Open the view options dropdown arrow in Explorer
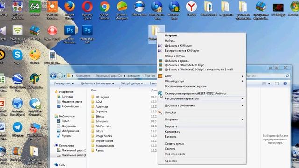This screenshot has width=299, height=168. [x=269, y=84]
